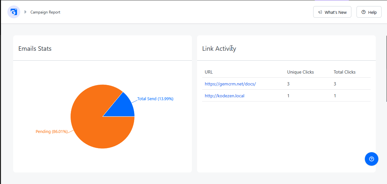Click the page vertical scrollbar
The image size is (387, 184).
click(x=386, y=69)
